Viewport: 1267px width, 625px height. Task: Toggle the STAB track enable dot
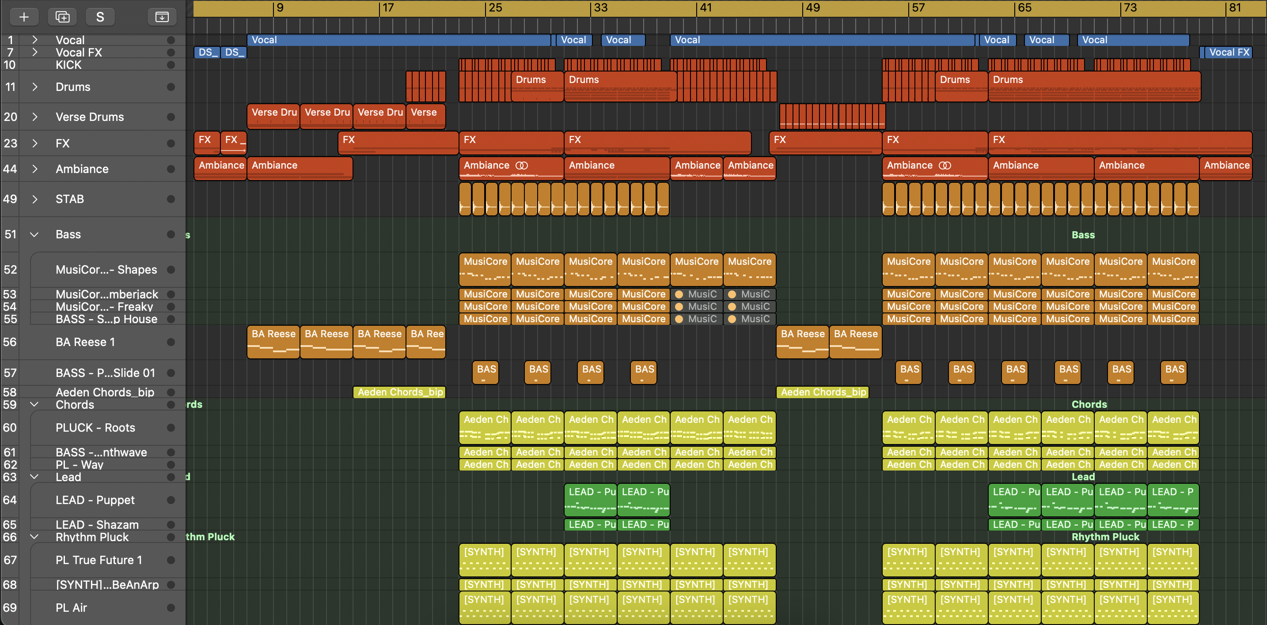coord(171,199)
